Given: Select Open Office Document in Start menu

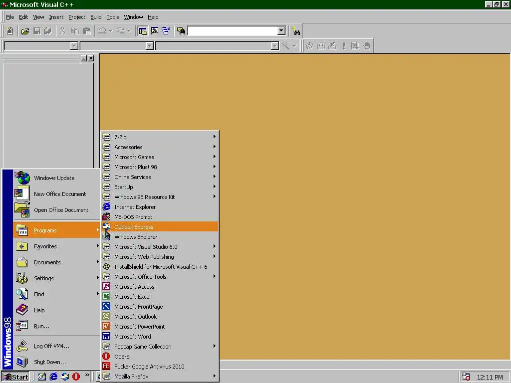Looking at the screenshot, I should tap(57, 210).
